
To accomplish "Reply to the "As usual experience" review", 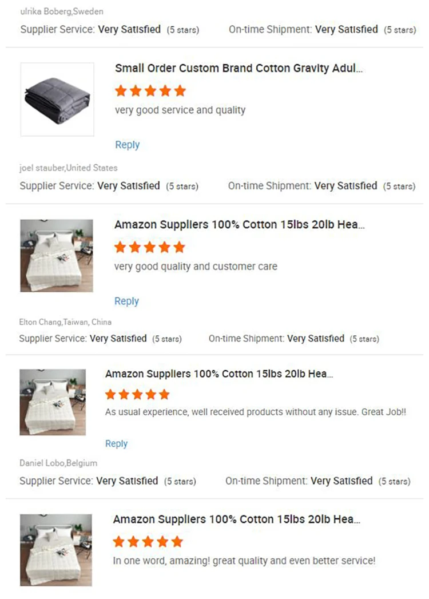I will click(x=116, y=443).
